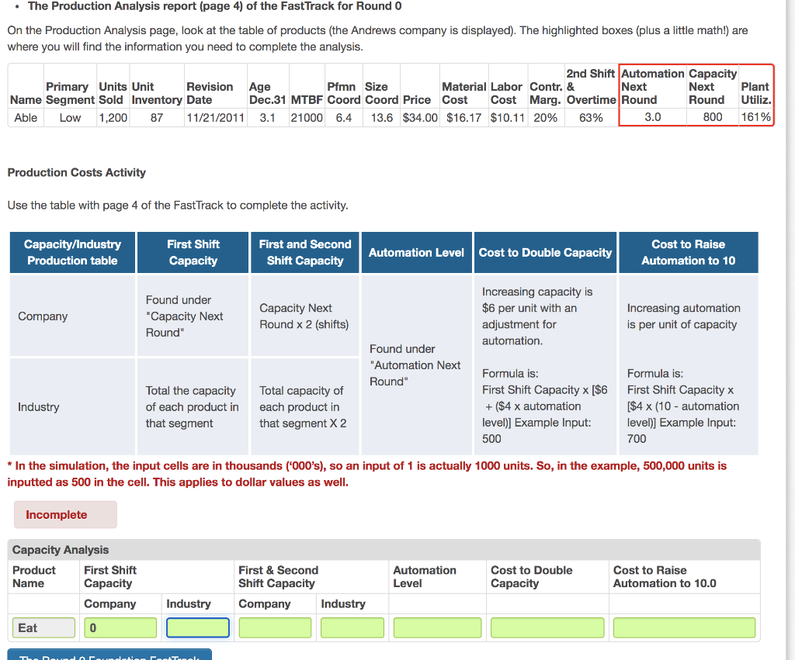Click the highlighted Automation Next Round cell showing 3.0
The height and width of the screenshot is (660, 795).
(x=651, y=116)
